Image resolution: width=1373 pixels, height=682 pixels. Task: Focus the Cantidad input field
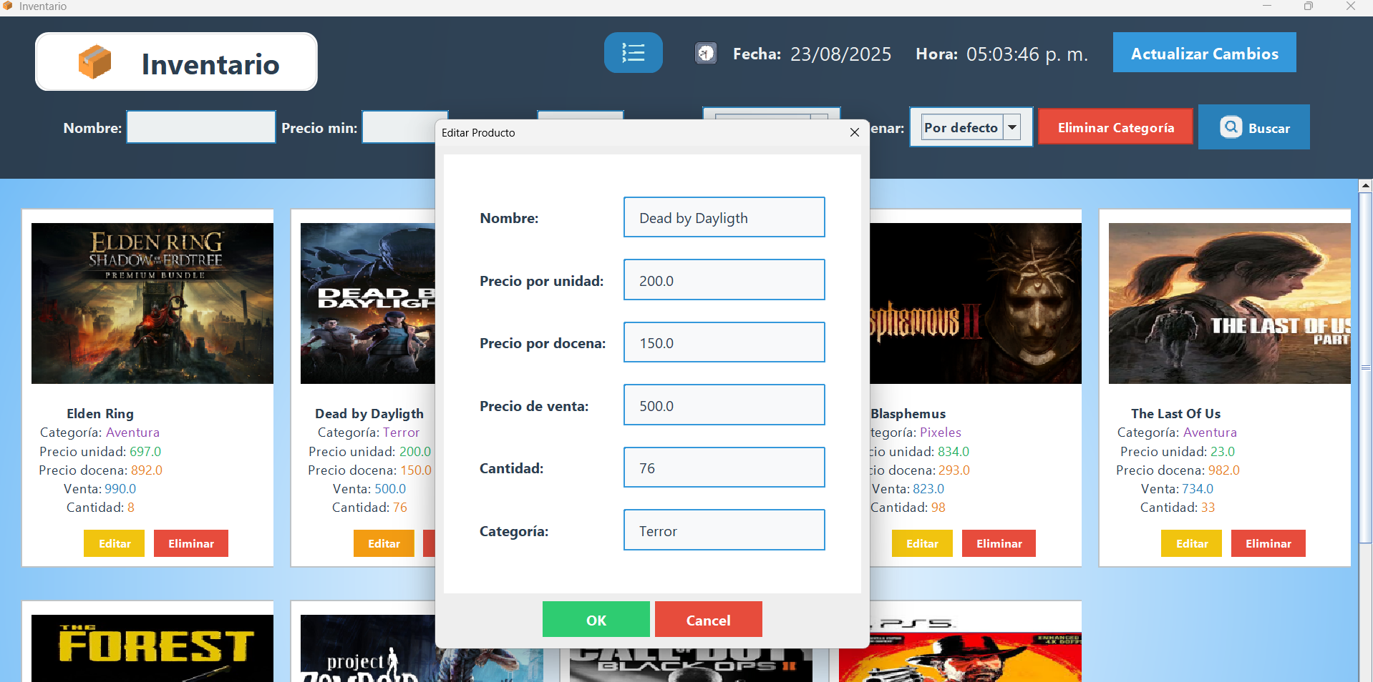click(x=724, y=468)
